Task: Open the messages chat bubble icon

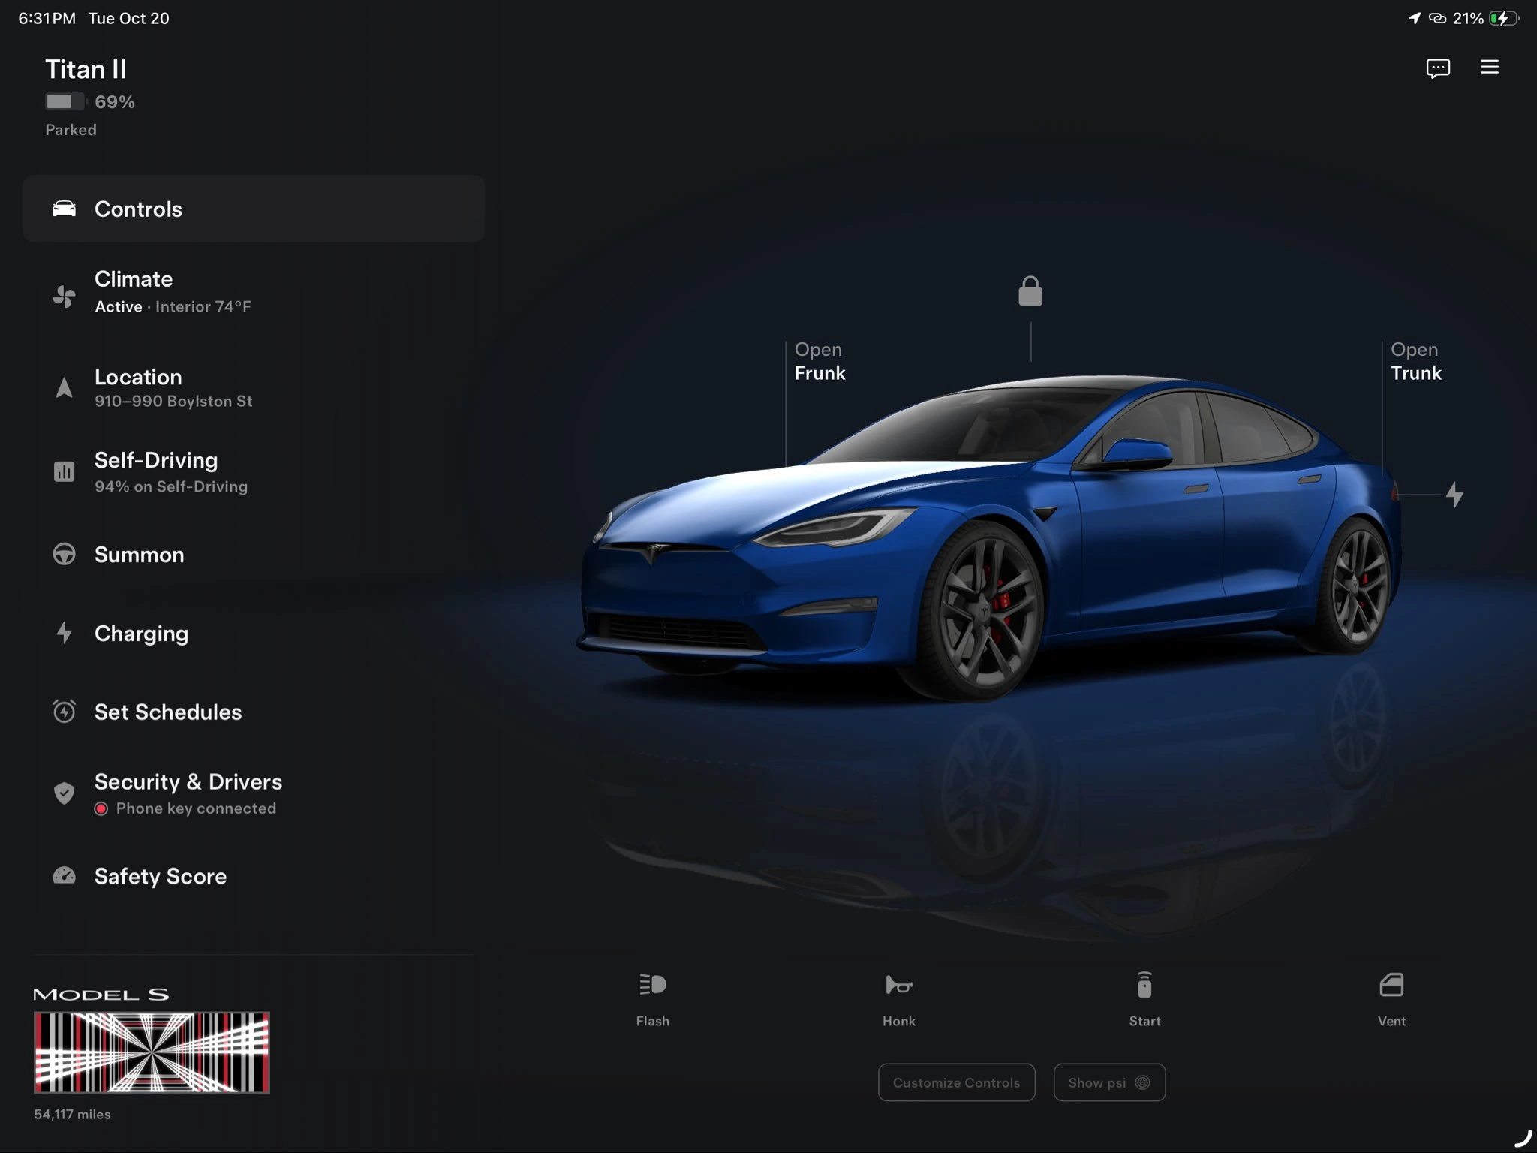Action: tap(1438, 68)
